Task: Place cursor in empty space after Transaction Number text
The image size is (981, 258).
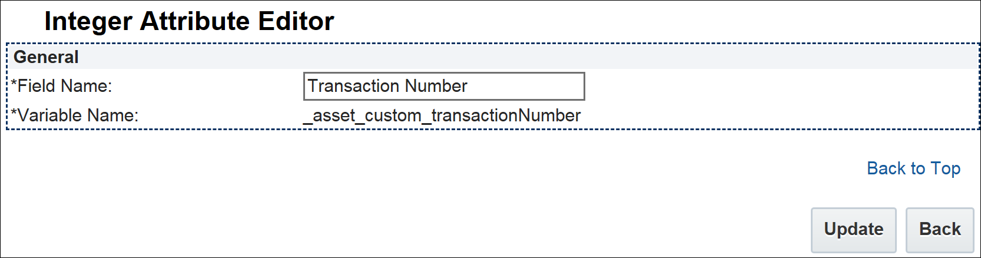Action: pyautogui.click(x=524, y=87)
